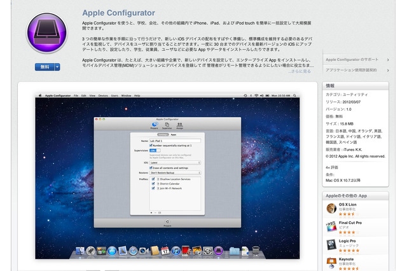Expand the アプリケーション使用許諾契約 chevron
407x271 pixels.
coord(388,71)
